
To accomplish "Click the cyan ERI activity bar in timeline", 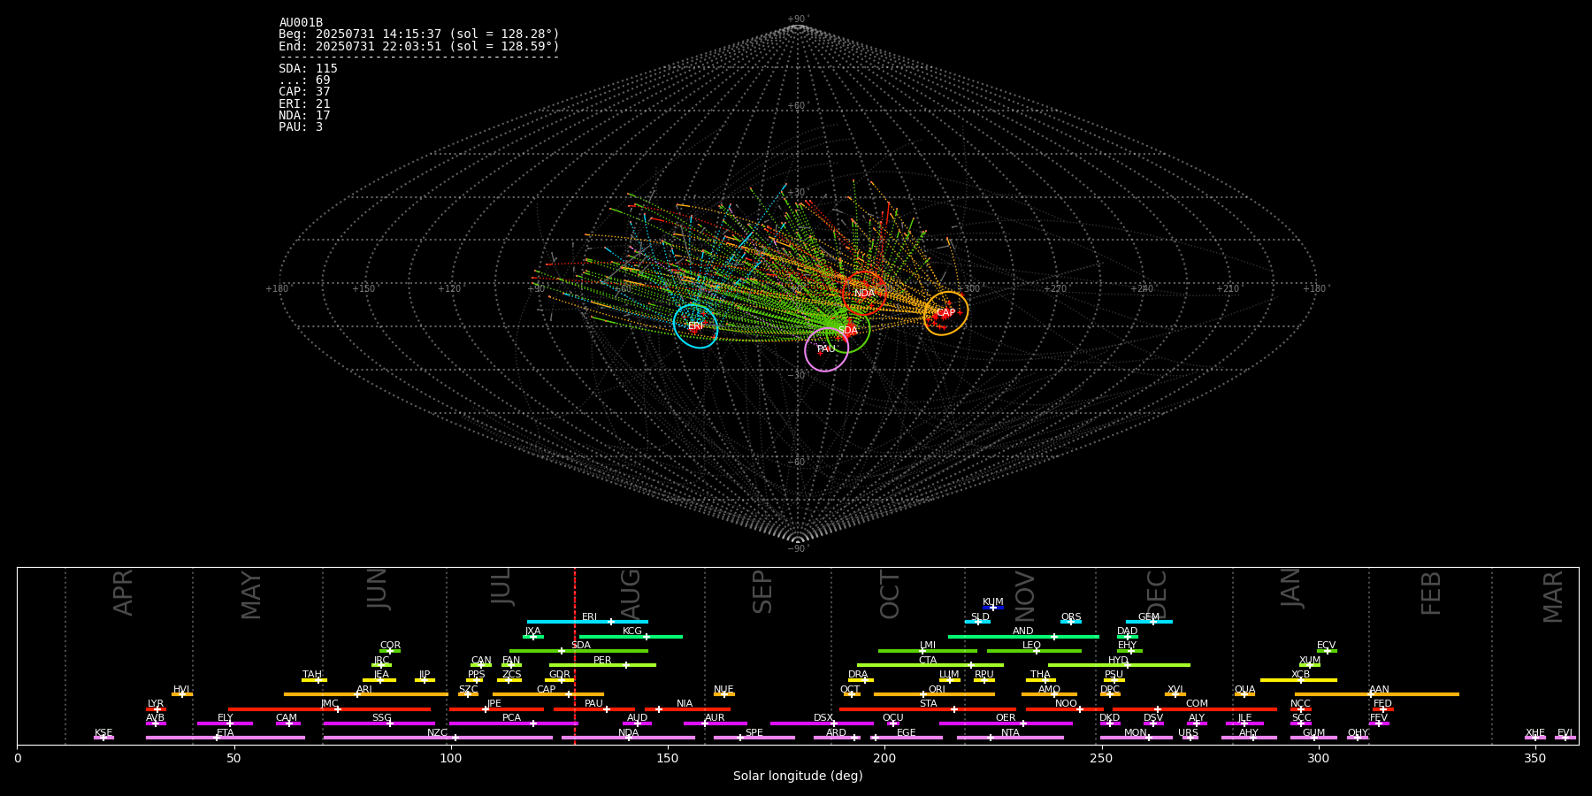I will point(587,622).
